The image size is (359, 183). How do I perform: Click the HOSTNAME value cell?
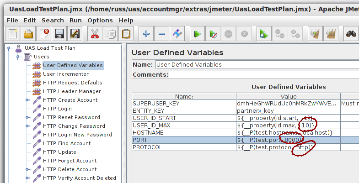288,133
